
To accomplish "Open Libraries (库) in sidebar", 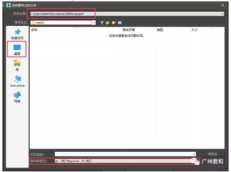I will click(17, 66).
